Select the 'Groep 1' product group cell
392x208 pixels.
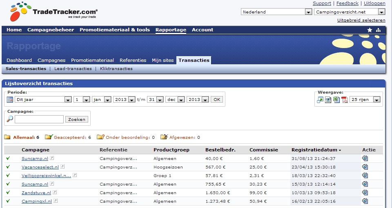[x=163, y=175]
